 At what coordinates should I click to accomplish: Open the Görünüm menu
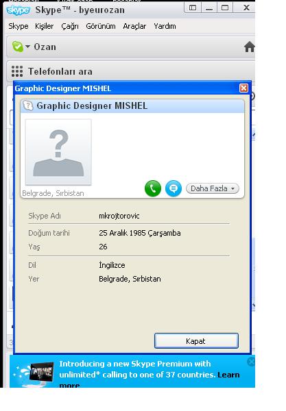(101, 26)
